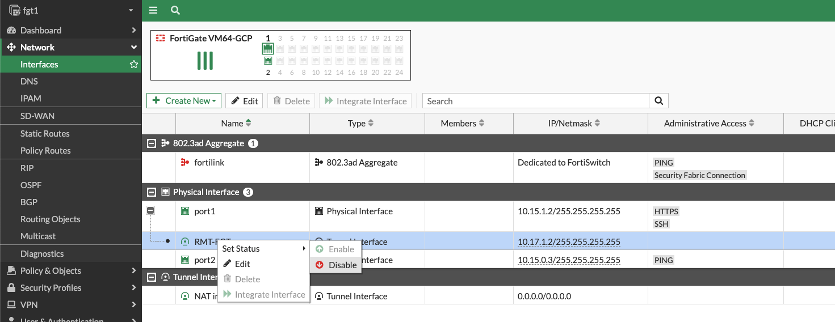
Task: Click FortiGate logo in the faceplate
Action: point(161,39)
